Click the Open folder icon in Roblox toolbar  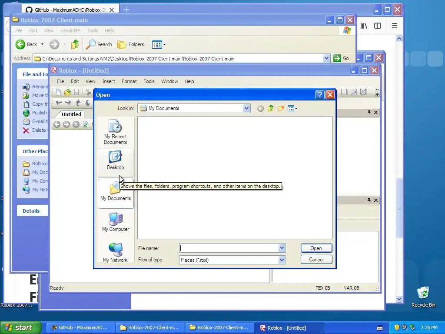(x=67, y=92)
